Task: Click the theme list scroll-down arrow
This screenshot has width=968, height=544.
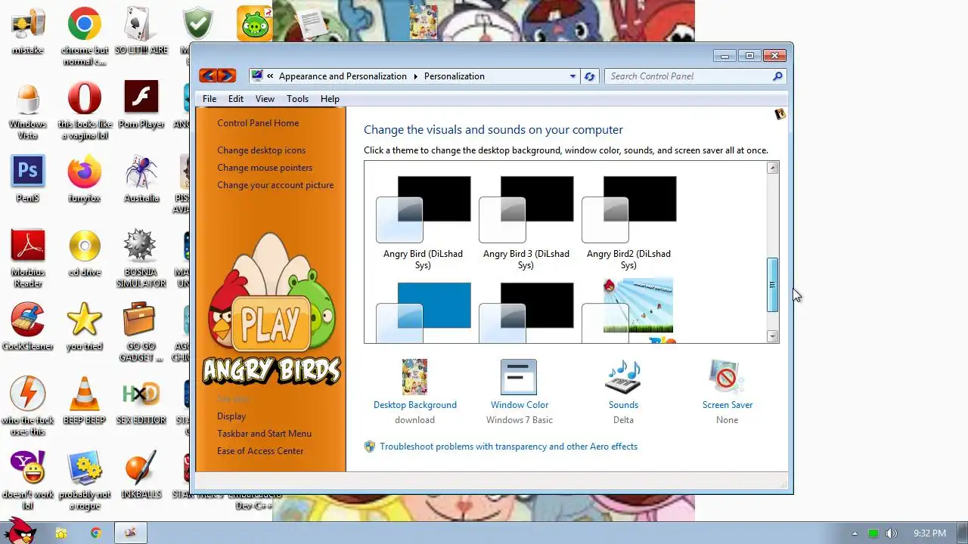Action: click(x=772, y=336)
